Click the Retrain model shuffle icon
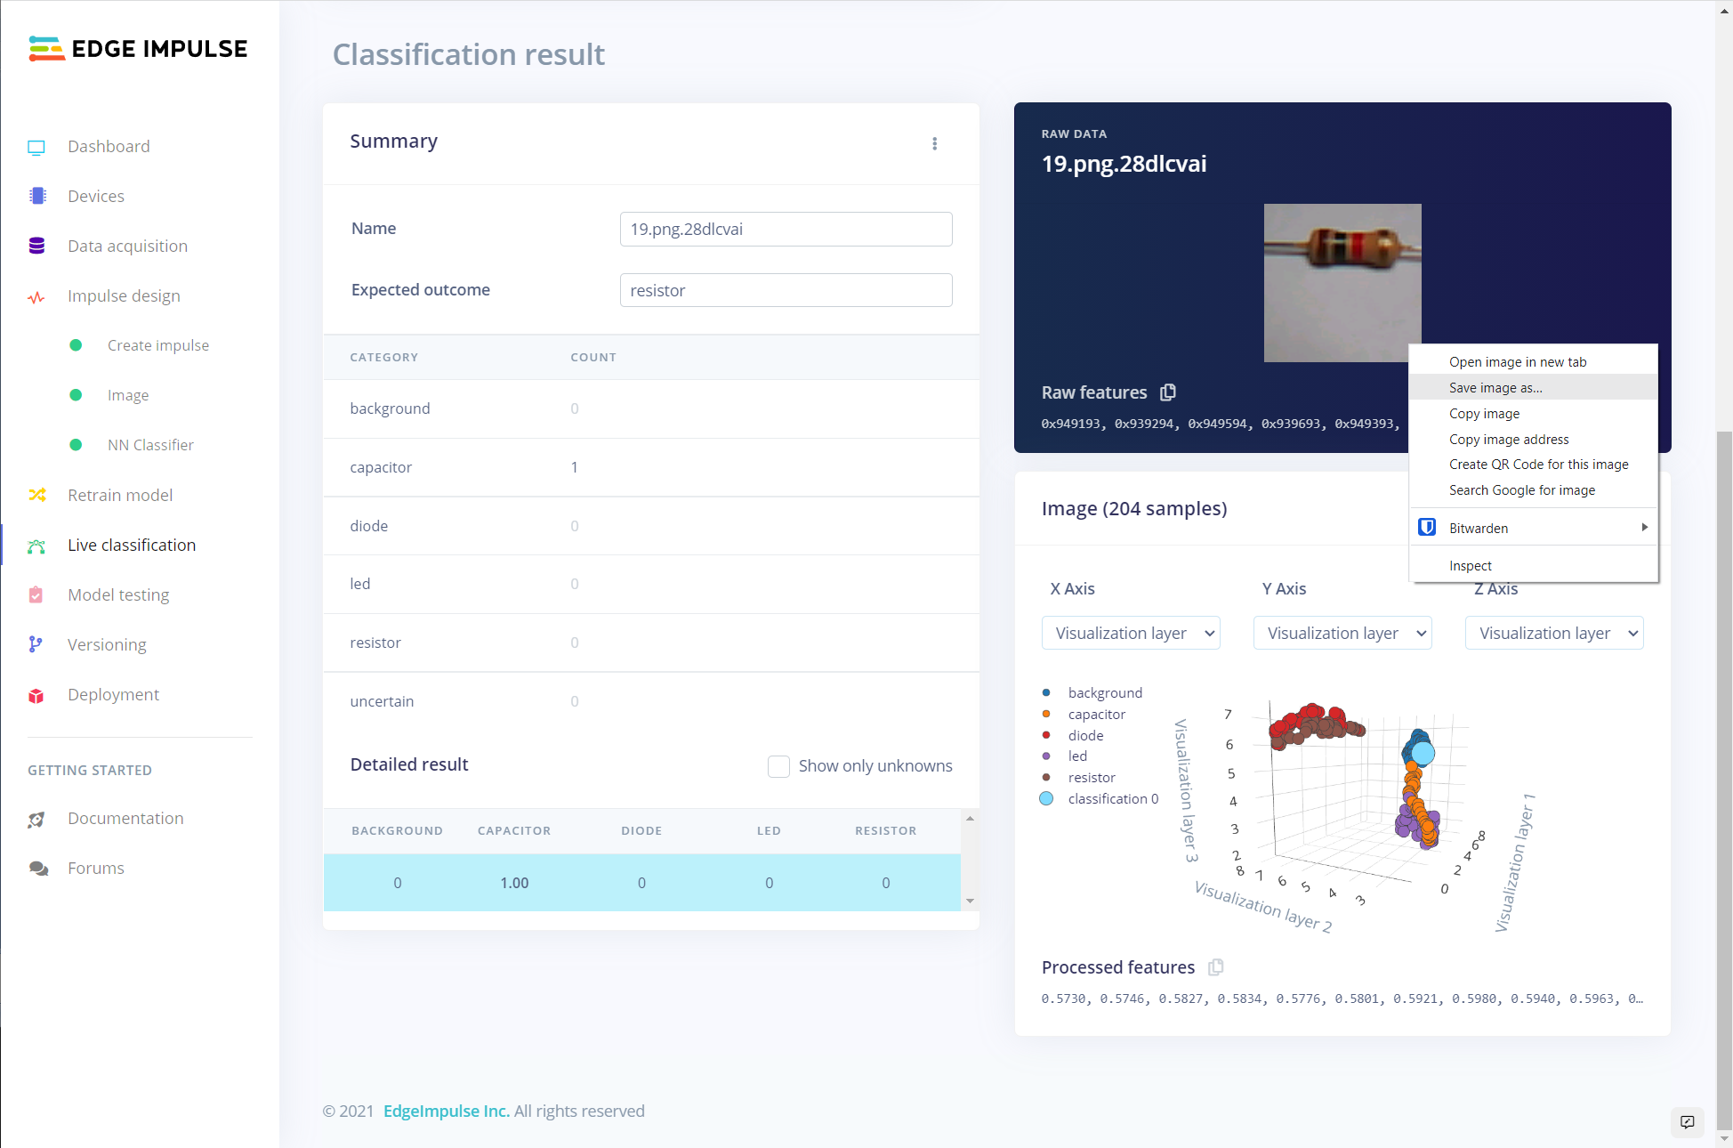The image size is (1733, 1148). point(36,495)
